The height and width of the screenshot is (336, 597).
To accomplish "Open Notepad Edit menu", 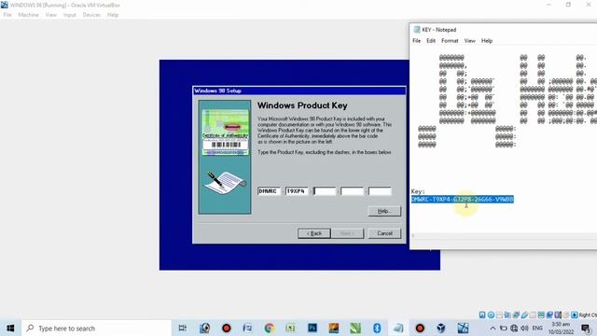I will (x=431, y=40).
